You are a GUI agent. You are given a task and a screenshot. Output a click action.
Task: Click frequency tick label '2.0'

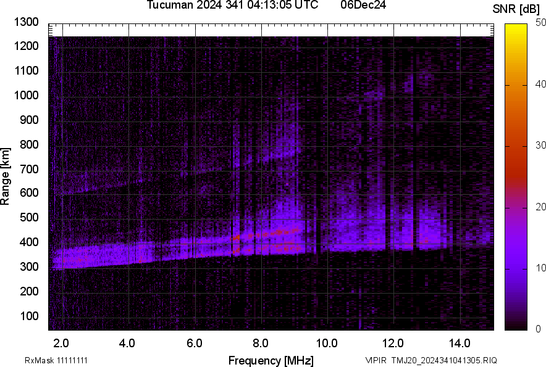(x=61, y=344)
